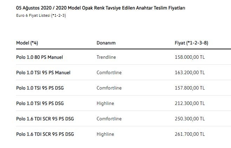Click the 250.300,00 TL price
Viewport: 231px width, 148px height.
[x=190, y=119]
